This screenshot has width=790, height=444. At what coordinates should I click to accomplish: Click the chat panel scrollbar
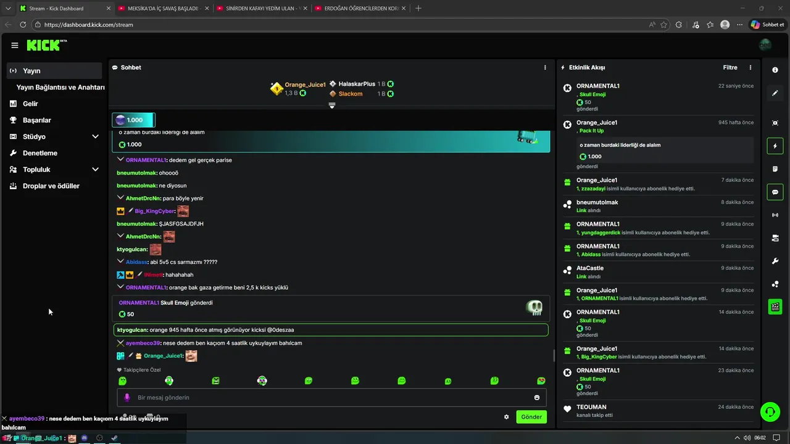(x=554, y=356)
